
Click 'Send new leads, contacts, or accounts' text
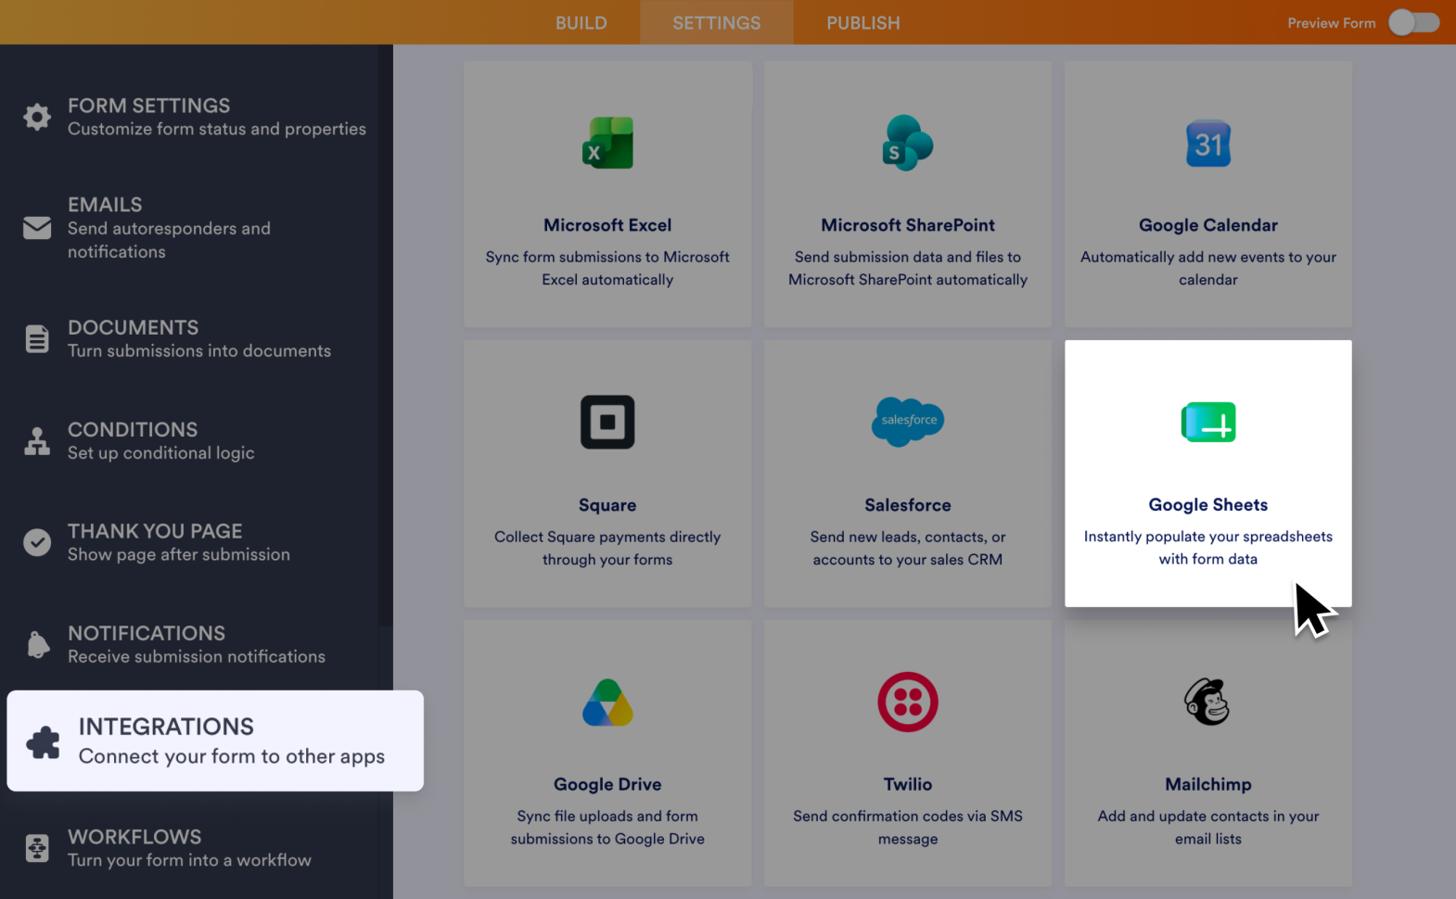(x=908, y=548)
